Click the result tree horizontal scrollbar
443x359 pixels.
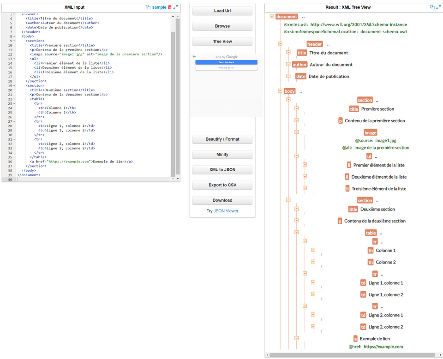(x=352, y=355)
